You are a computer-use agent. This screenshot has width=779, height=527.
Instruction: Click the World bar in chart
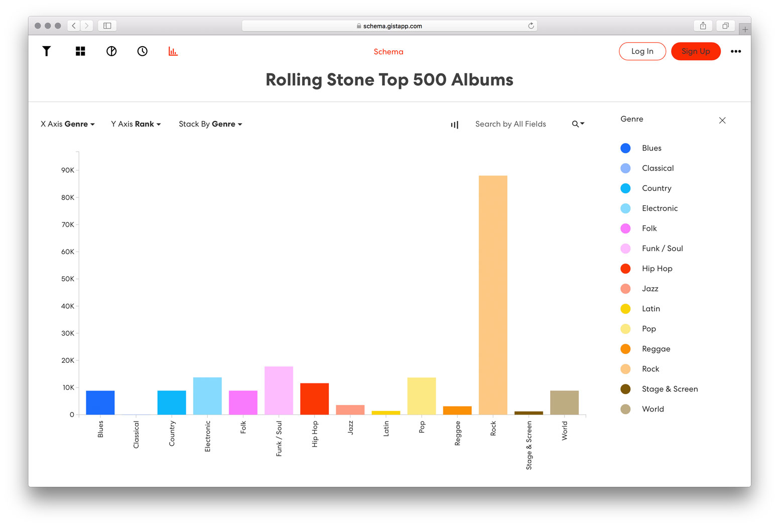coord(564,403)
